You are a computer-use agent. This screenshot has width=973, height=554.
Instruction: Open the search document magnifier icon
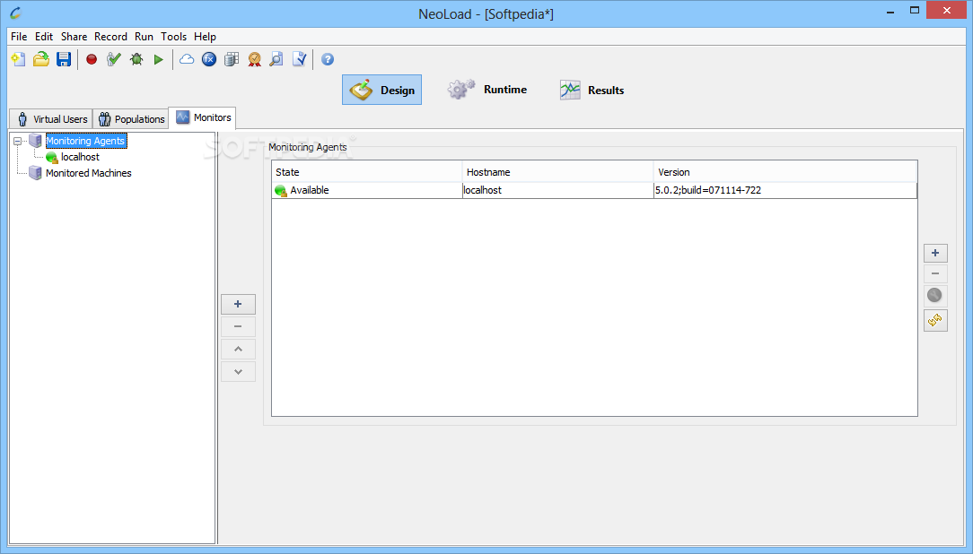click(276, 59)
